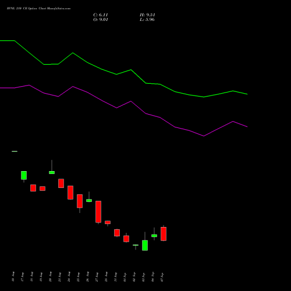
Task: Click the 07 Sep red candlestick
Action: [164, 234]
